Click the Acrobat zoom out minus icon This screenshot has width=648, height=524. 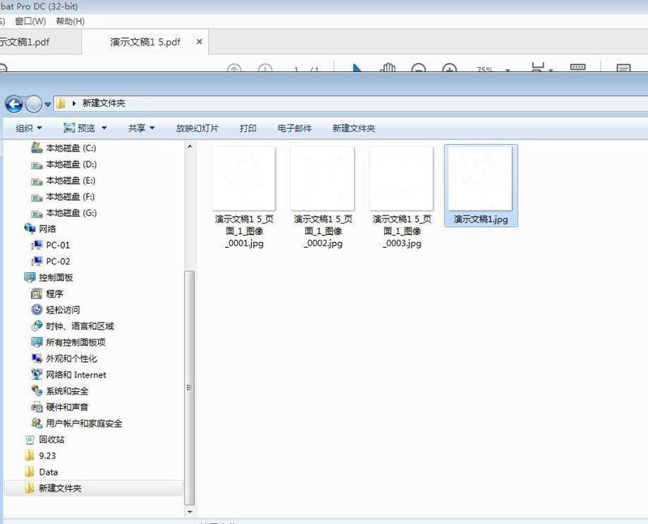[x=418, y=70]
